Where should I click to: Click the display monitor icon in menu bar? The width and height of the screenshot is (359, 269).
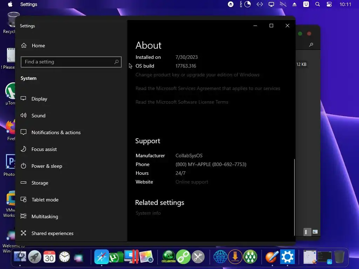[271, 4]
